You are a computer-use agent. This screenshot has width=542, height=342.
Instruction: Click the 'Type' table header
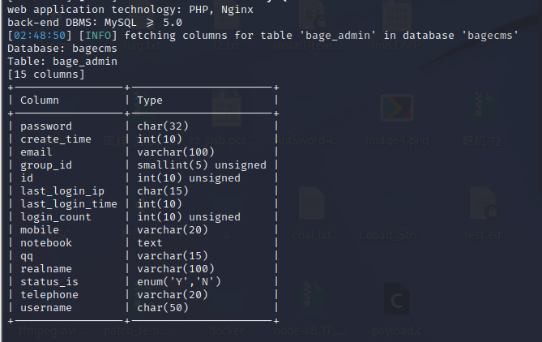[150, 100]
